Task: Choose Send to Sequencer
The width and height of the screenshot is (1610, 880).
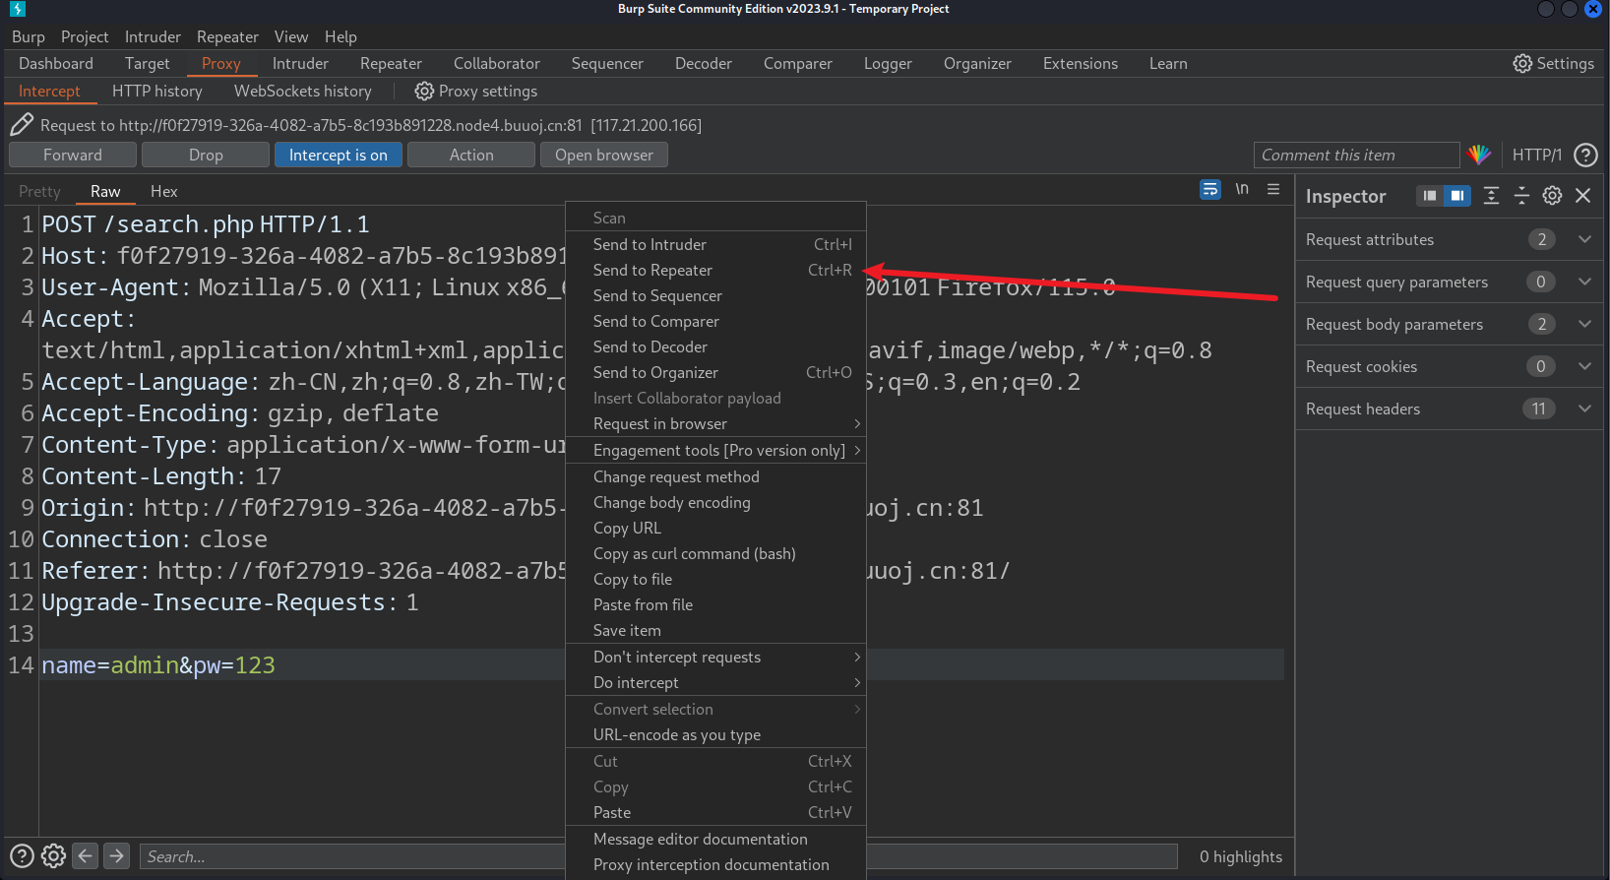Action: click(715, 295)
